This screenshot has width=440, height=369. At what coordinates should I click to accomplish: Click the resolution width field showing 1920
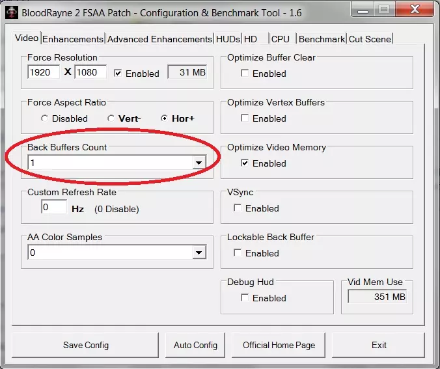coord(44,72)
